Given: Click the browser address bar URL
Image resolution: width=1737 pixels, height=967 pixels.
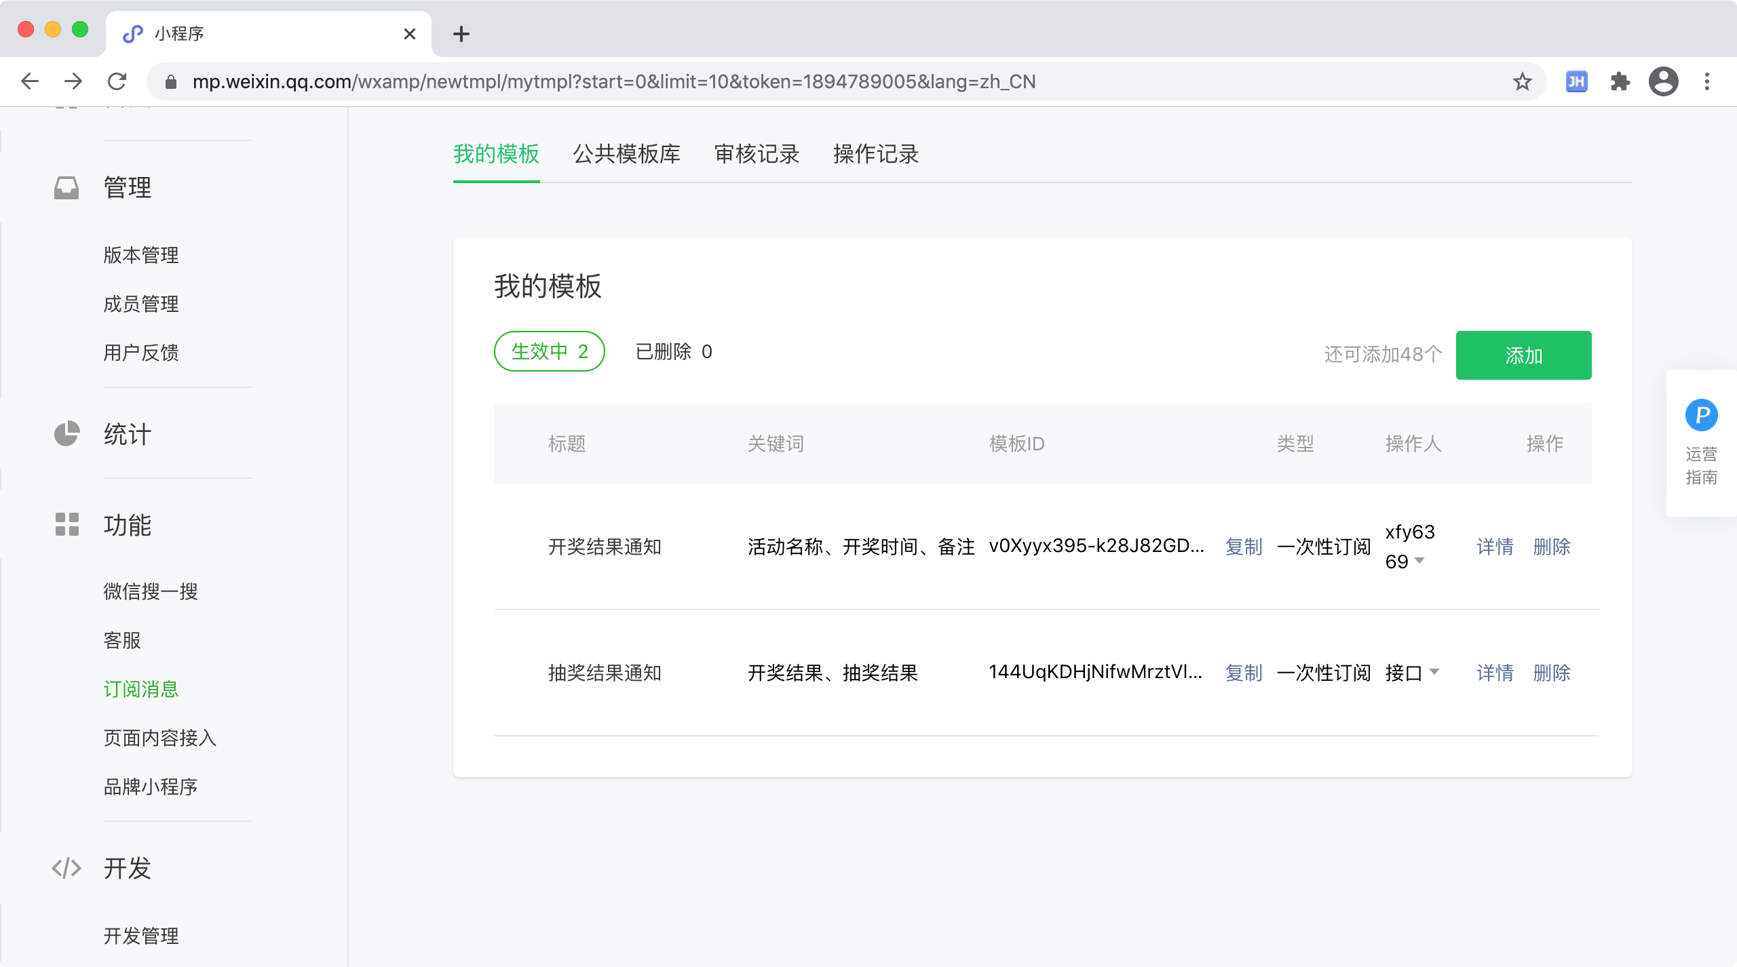Looking at the screenshot, I should click(x=613, y=82).
